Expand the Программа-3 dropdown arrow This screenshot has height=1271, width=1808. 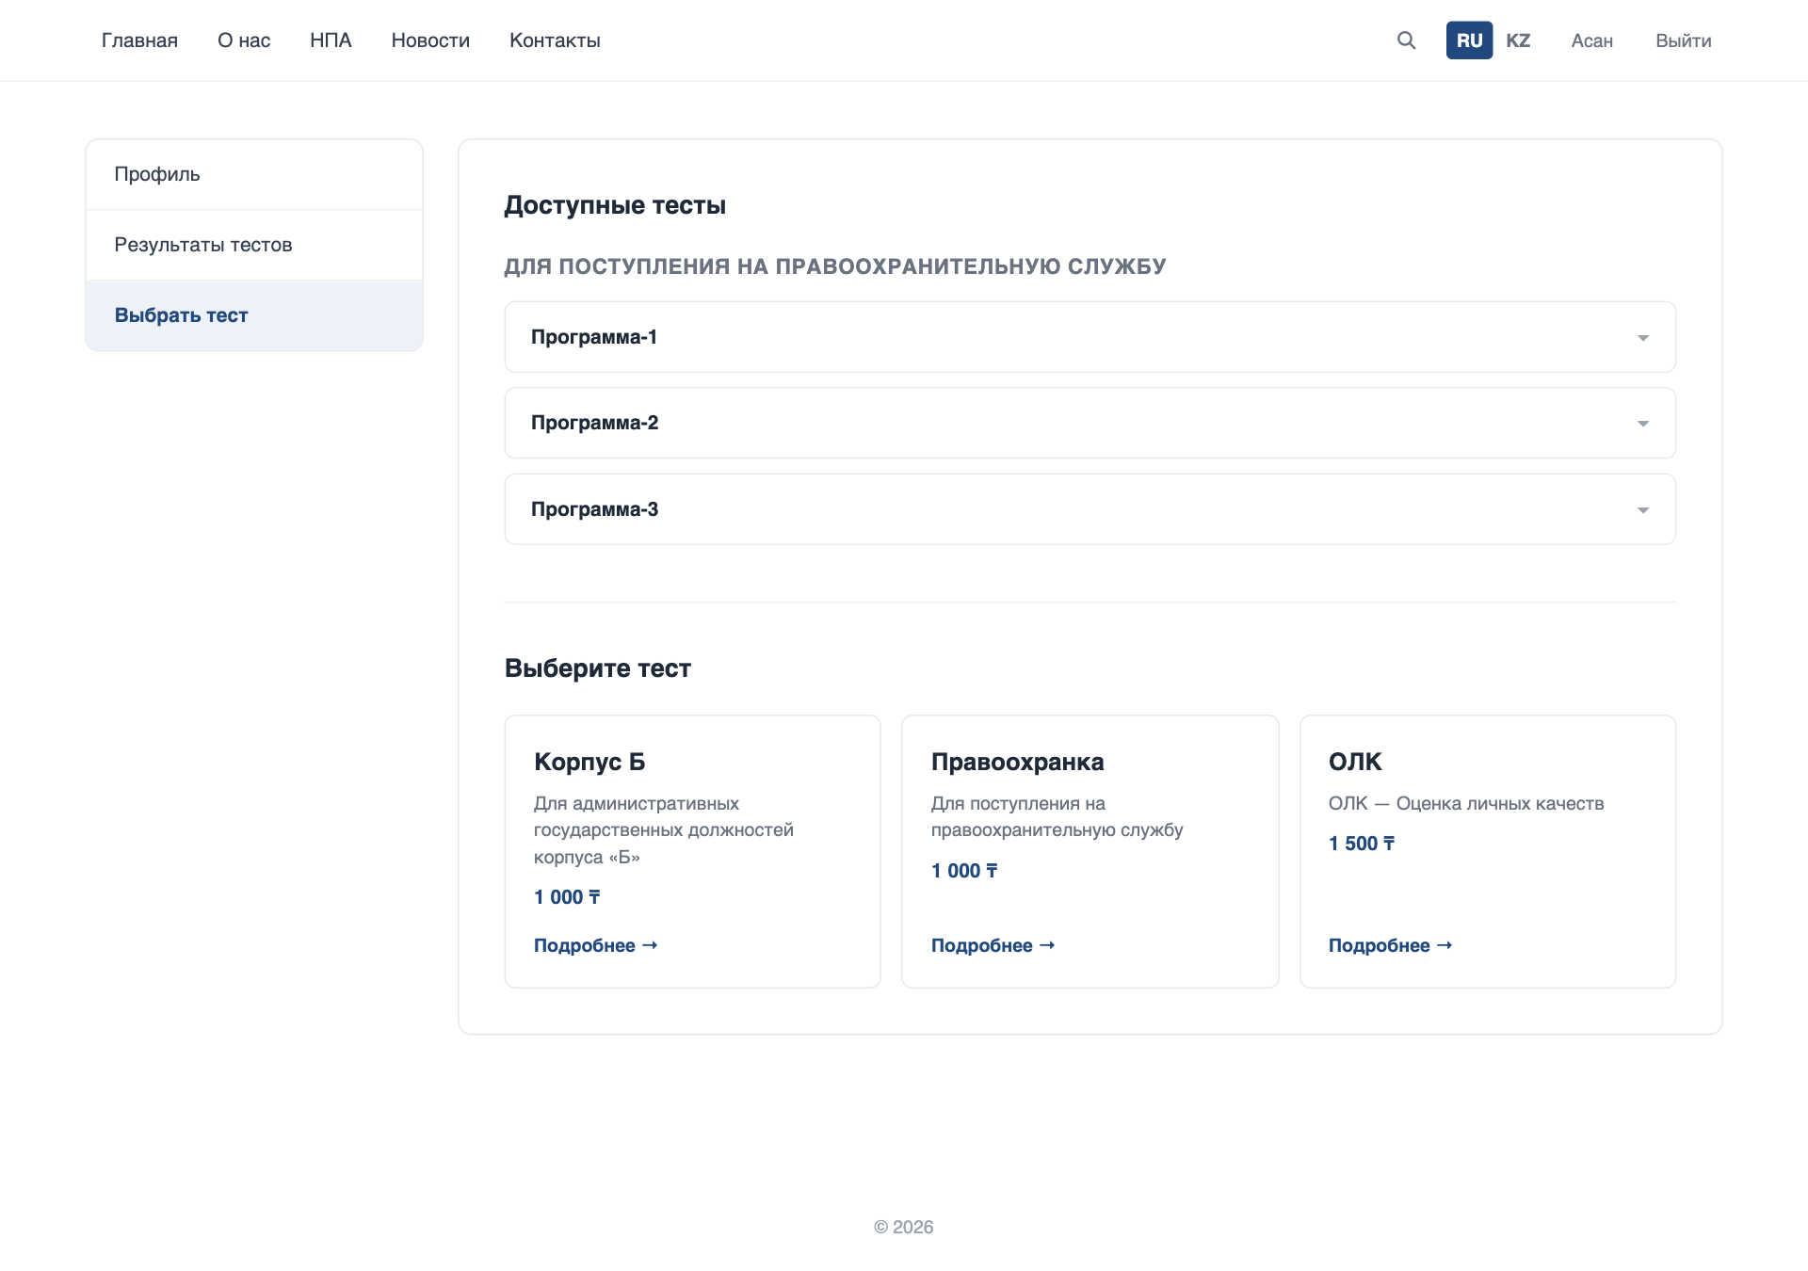pyautogui.click(x=1643, y=510)
